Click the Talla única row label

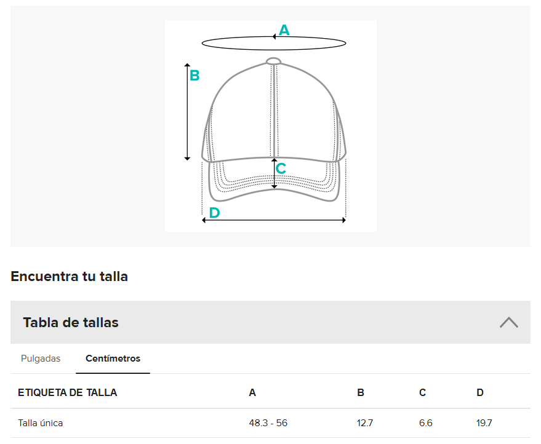(x=41, y=423)
